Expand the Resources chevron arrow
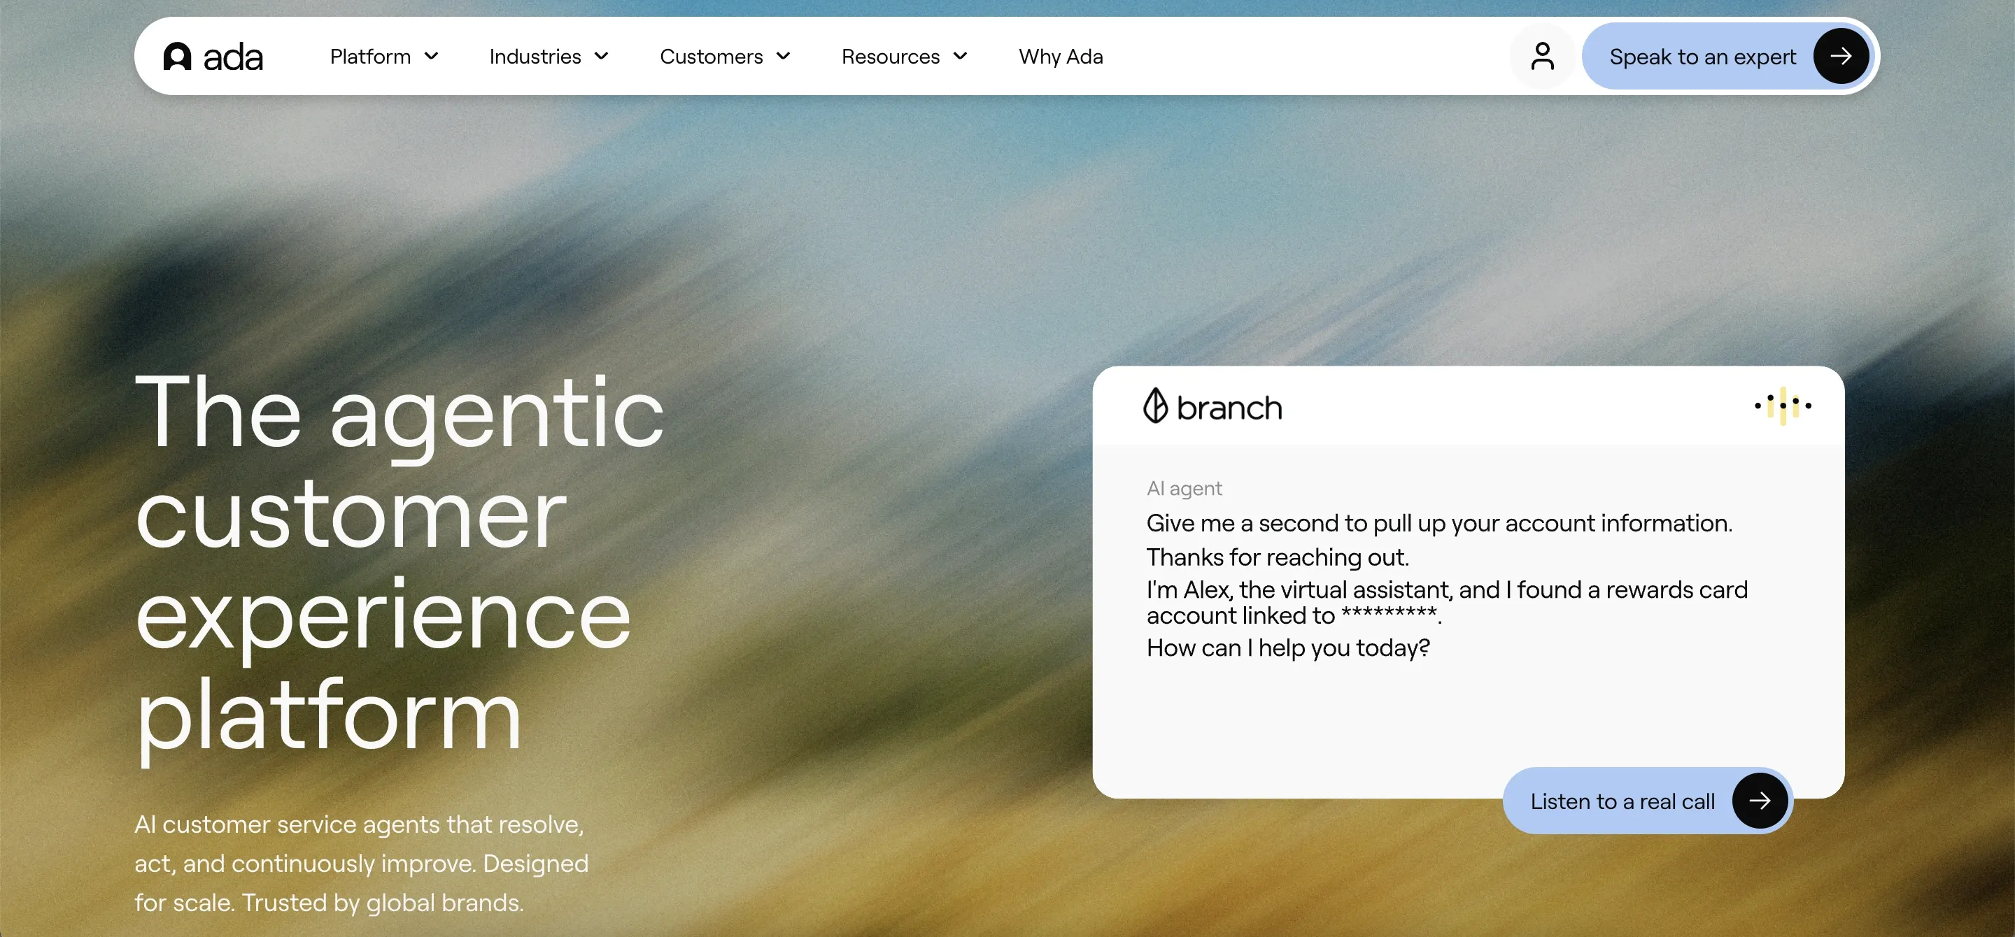The height and width of the screenshot is (937, 2015). coord(961,56)
